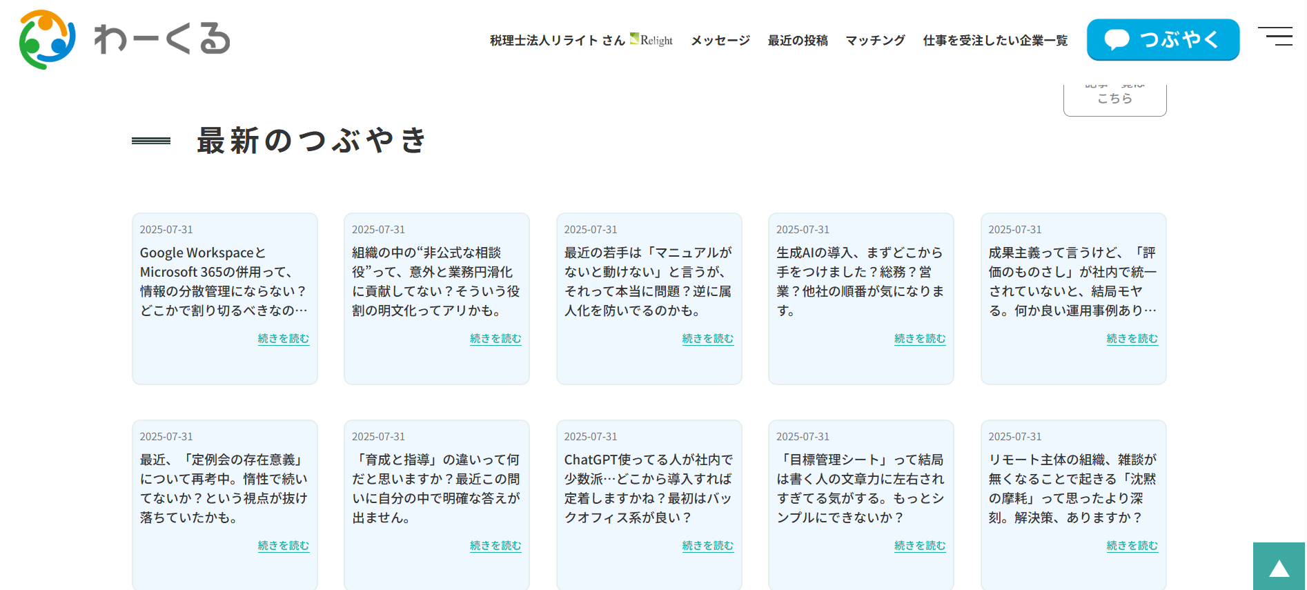Viewport: 1307px width, 590px height.
Task: Click the Relight company logo icon
Action: coord(651,39)
